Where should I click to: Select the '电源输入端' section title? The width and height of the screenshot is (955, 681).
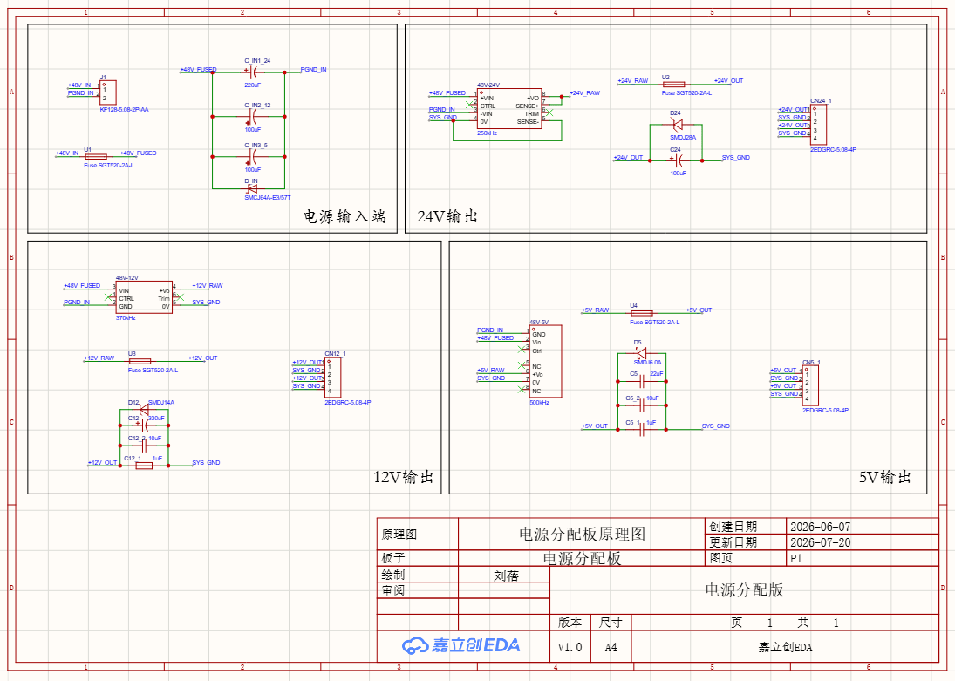coord(344,216)
